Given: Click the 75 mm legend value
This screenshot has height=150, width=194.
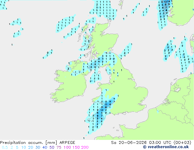Looking at the screenshot, I should 59,148.
